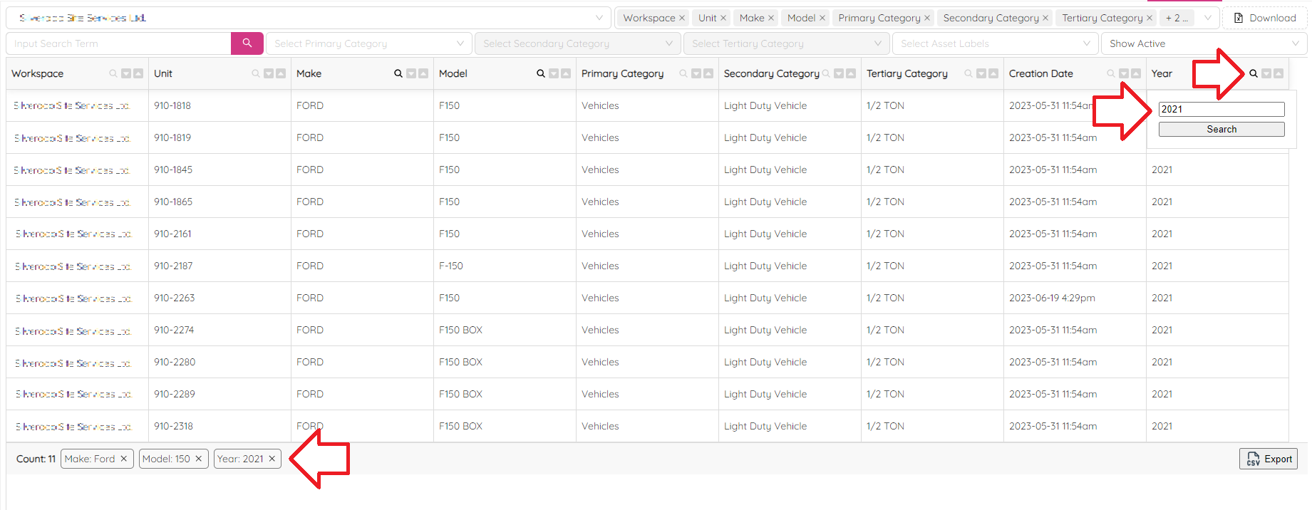This screenshot has height=510, width=1312.
Task: Sort Unit column descending
Action: pyautogui.click(x=269, y=73)
